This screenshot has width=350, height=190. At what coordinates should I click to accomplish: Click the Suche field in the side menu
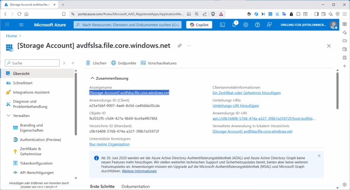coord(32,63)
